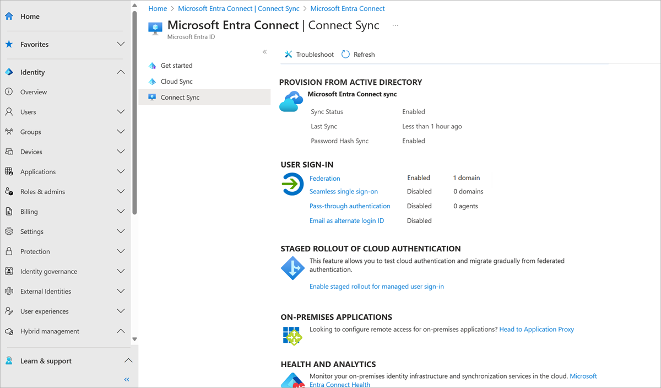Click the Refresh icon in the toolbar
The height and width of the screenshot is (388, 661).
(x=345, y=54)
